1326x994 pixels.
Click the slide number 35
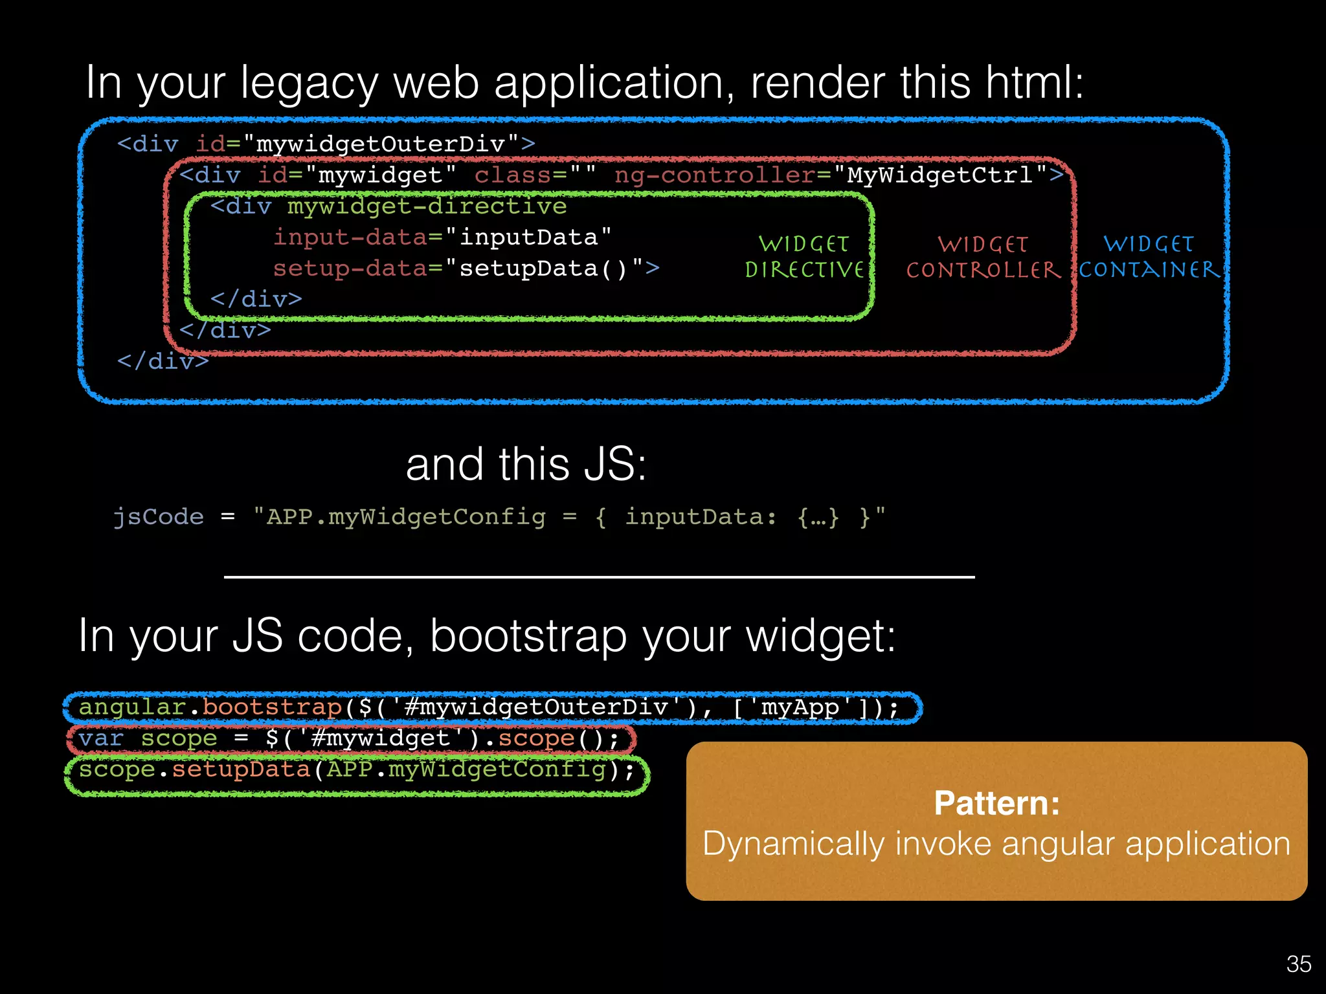pyautogui.click(x=1298, y=964)
